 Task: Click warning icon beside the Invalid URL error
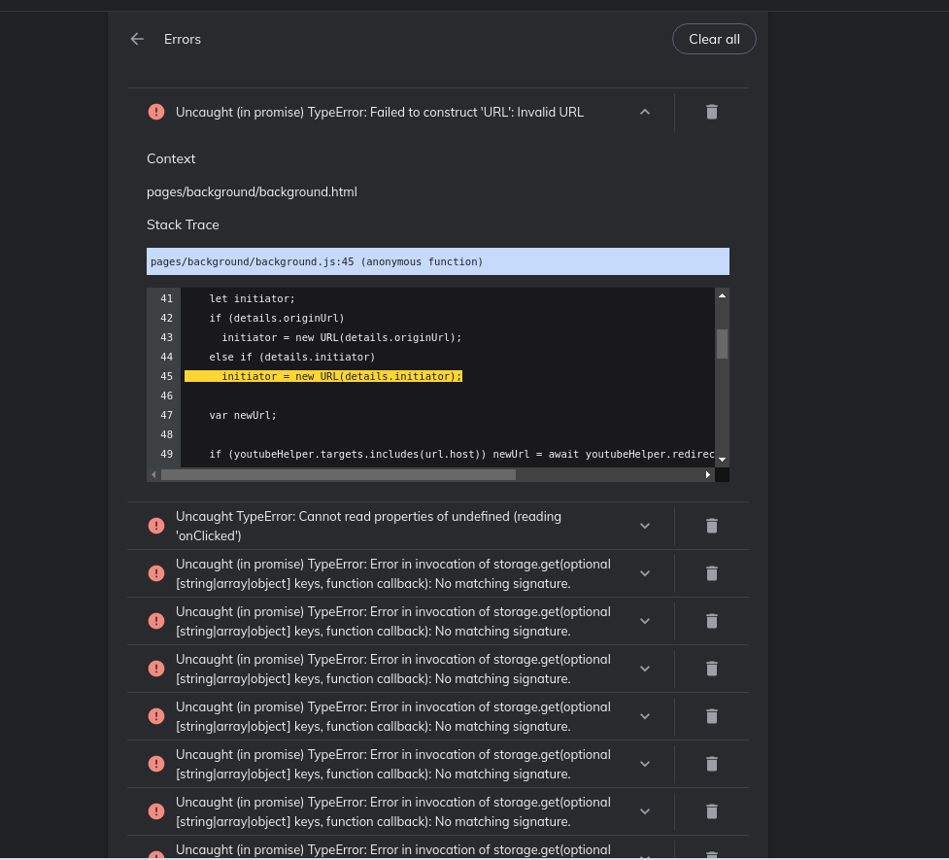point(156,112)
